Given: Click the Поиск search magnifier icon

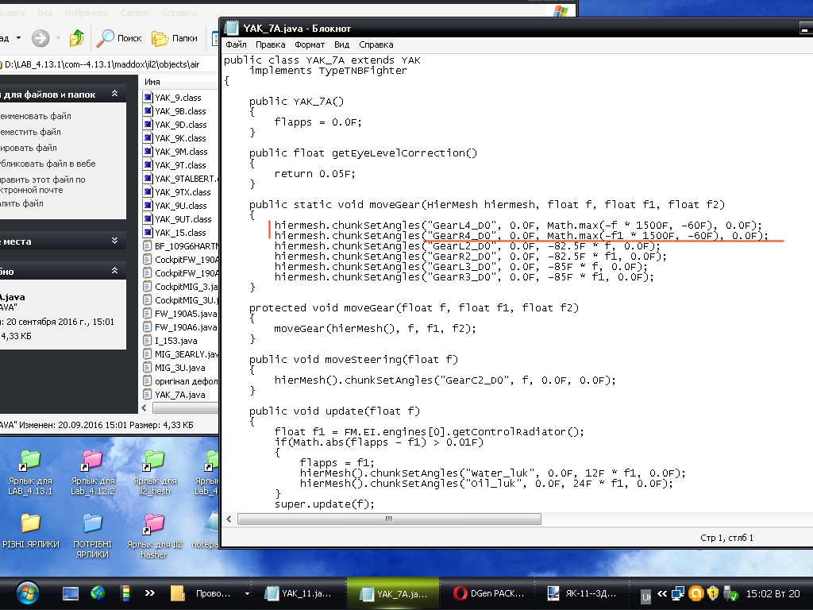Looking at the screenshot, I should point(106,37).
